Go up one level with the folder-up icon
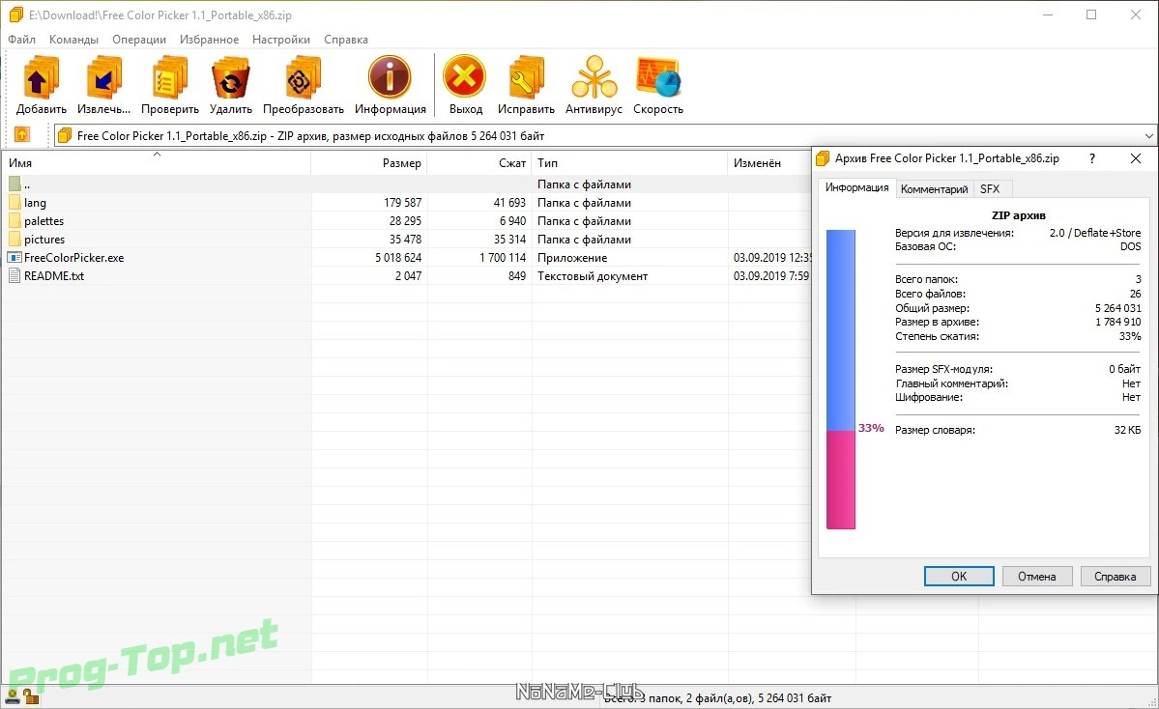Screen dimensions: 1159x709 [21, 134]
